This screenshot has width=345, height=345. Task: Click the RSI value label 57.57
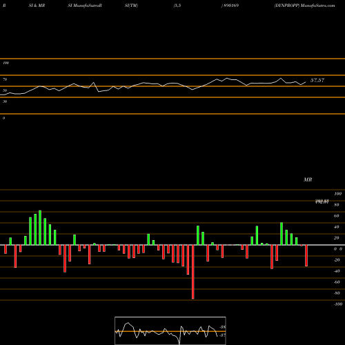317,80
